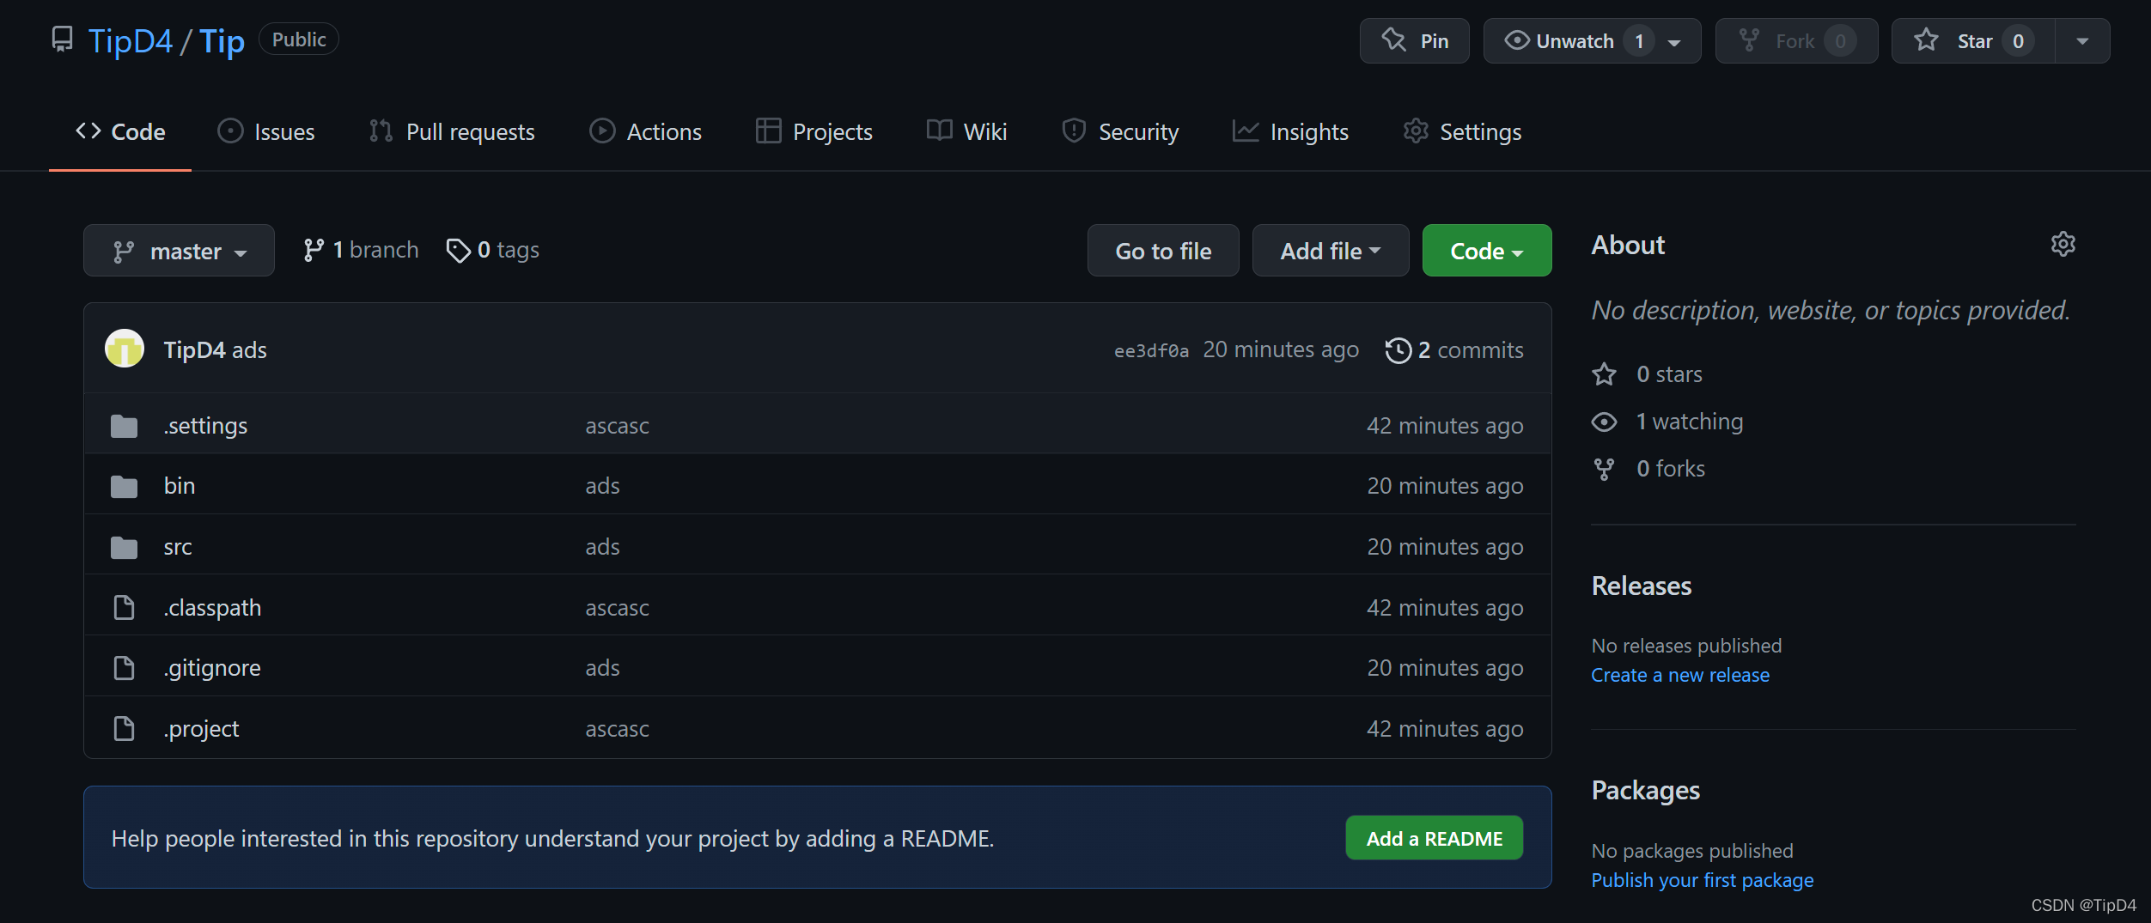2151x923 pixels.
Task: Open the .gitignore file
Action: (212, 668)
